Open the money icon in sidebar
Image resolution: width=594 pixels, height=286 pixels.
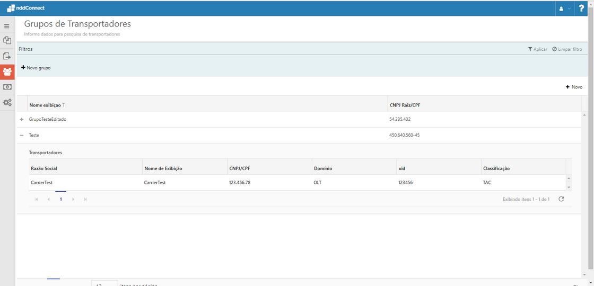click(7, 87)
